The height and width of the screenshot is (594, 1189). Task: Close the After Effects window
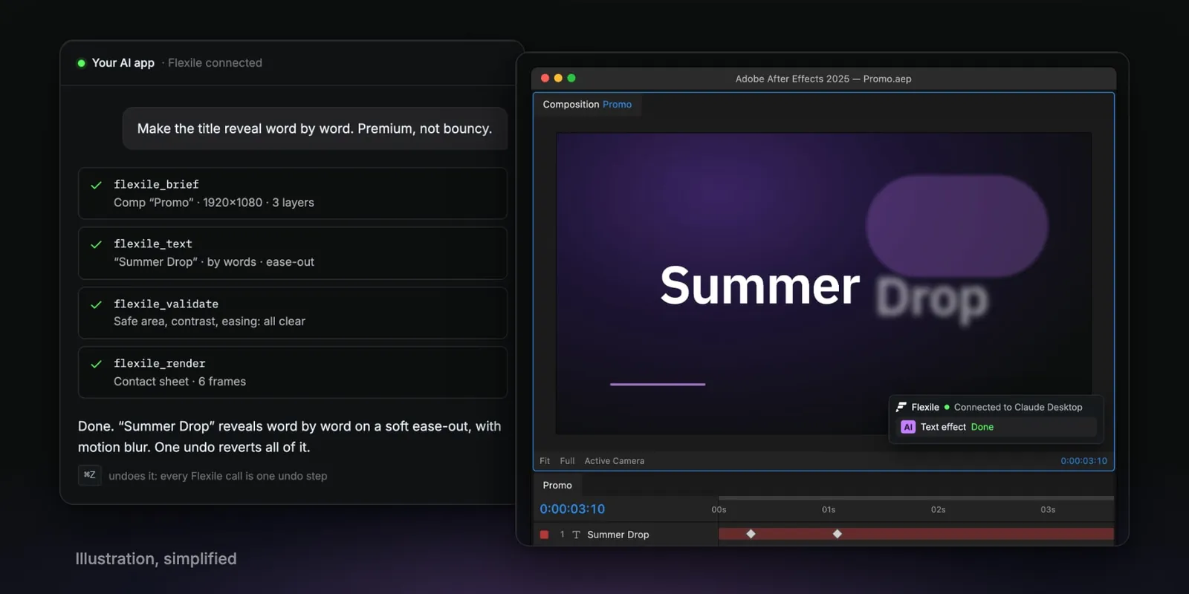point(545,78)
